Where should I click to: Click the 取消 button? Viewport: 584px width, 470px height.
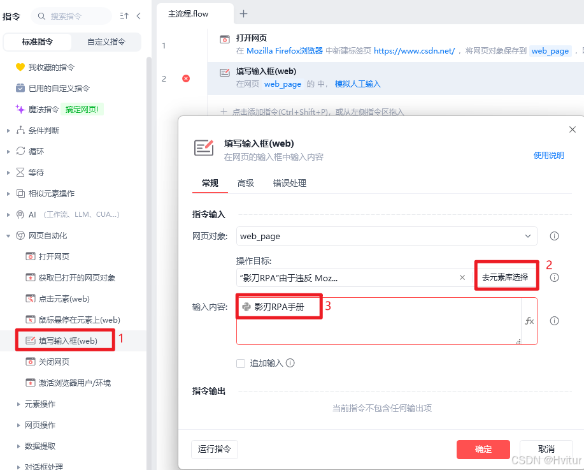(546, 449)
